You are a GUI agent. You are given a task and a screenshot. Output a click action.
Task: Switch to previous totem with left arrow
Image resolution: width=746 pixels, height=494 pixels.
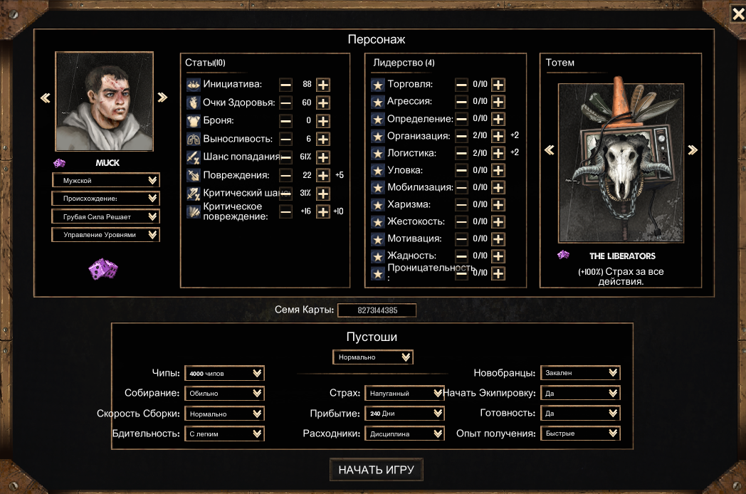click(x=549, y=150)
